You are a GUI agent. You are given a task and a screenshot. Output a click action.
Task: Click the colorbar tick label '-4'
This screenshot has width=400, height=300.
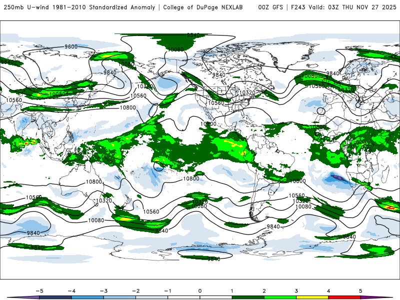(x=71, y=291)
